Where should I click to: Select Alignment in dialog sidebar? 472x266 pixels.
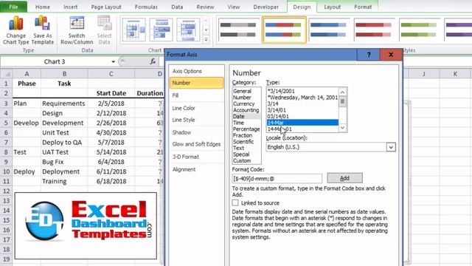tap(196, 169)
